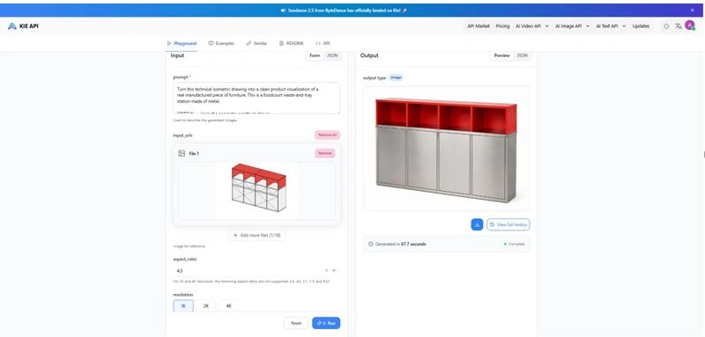Clear the 4:3 aspect ratio value

click(326, 271)
